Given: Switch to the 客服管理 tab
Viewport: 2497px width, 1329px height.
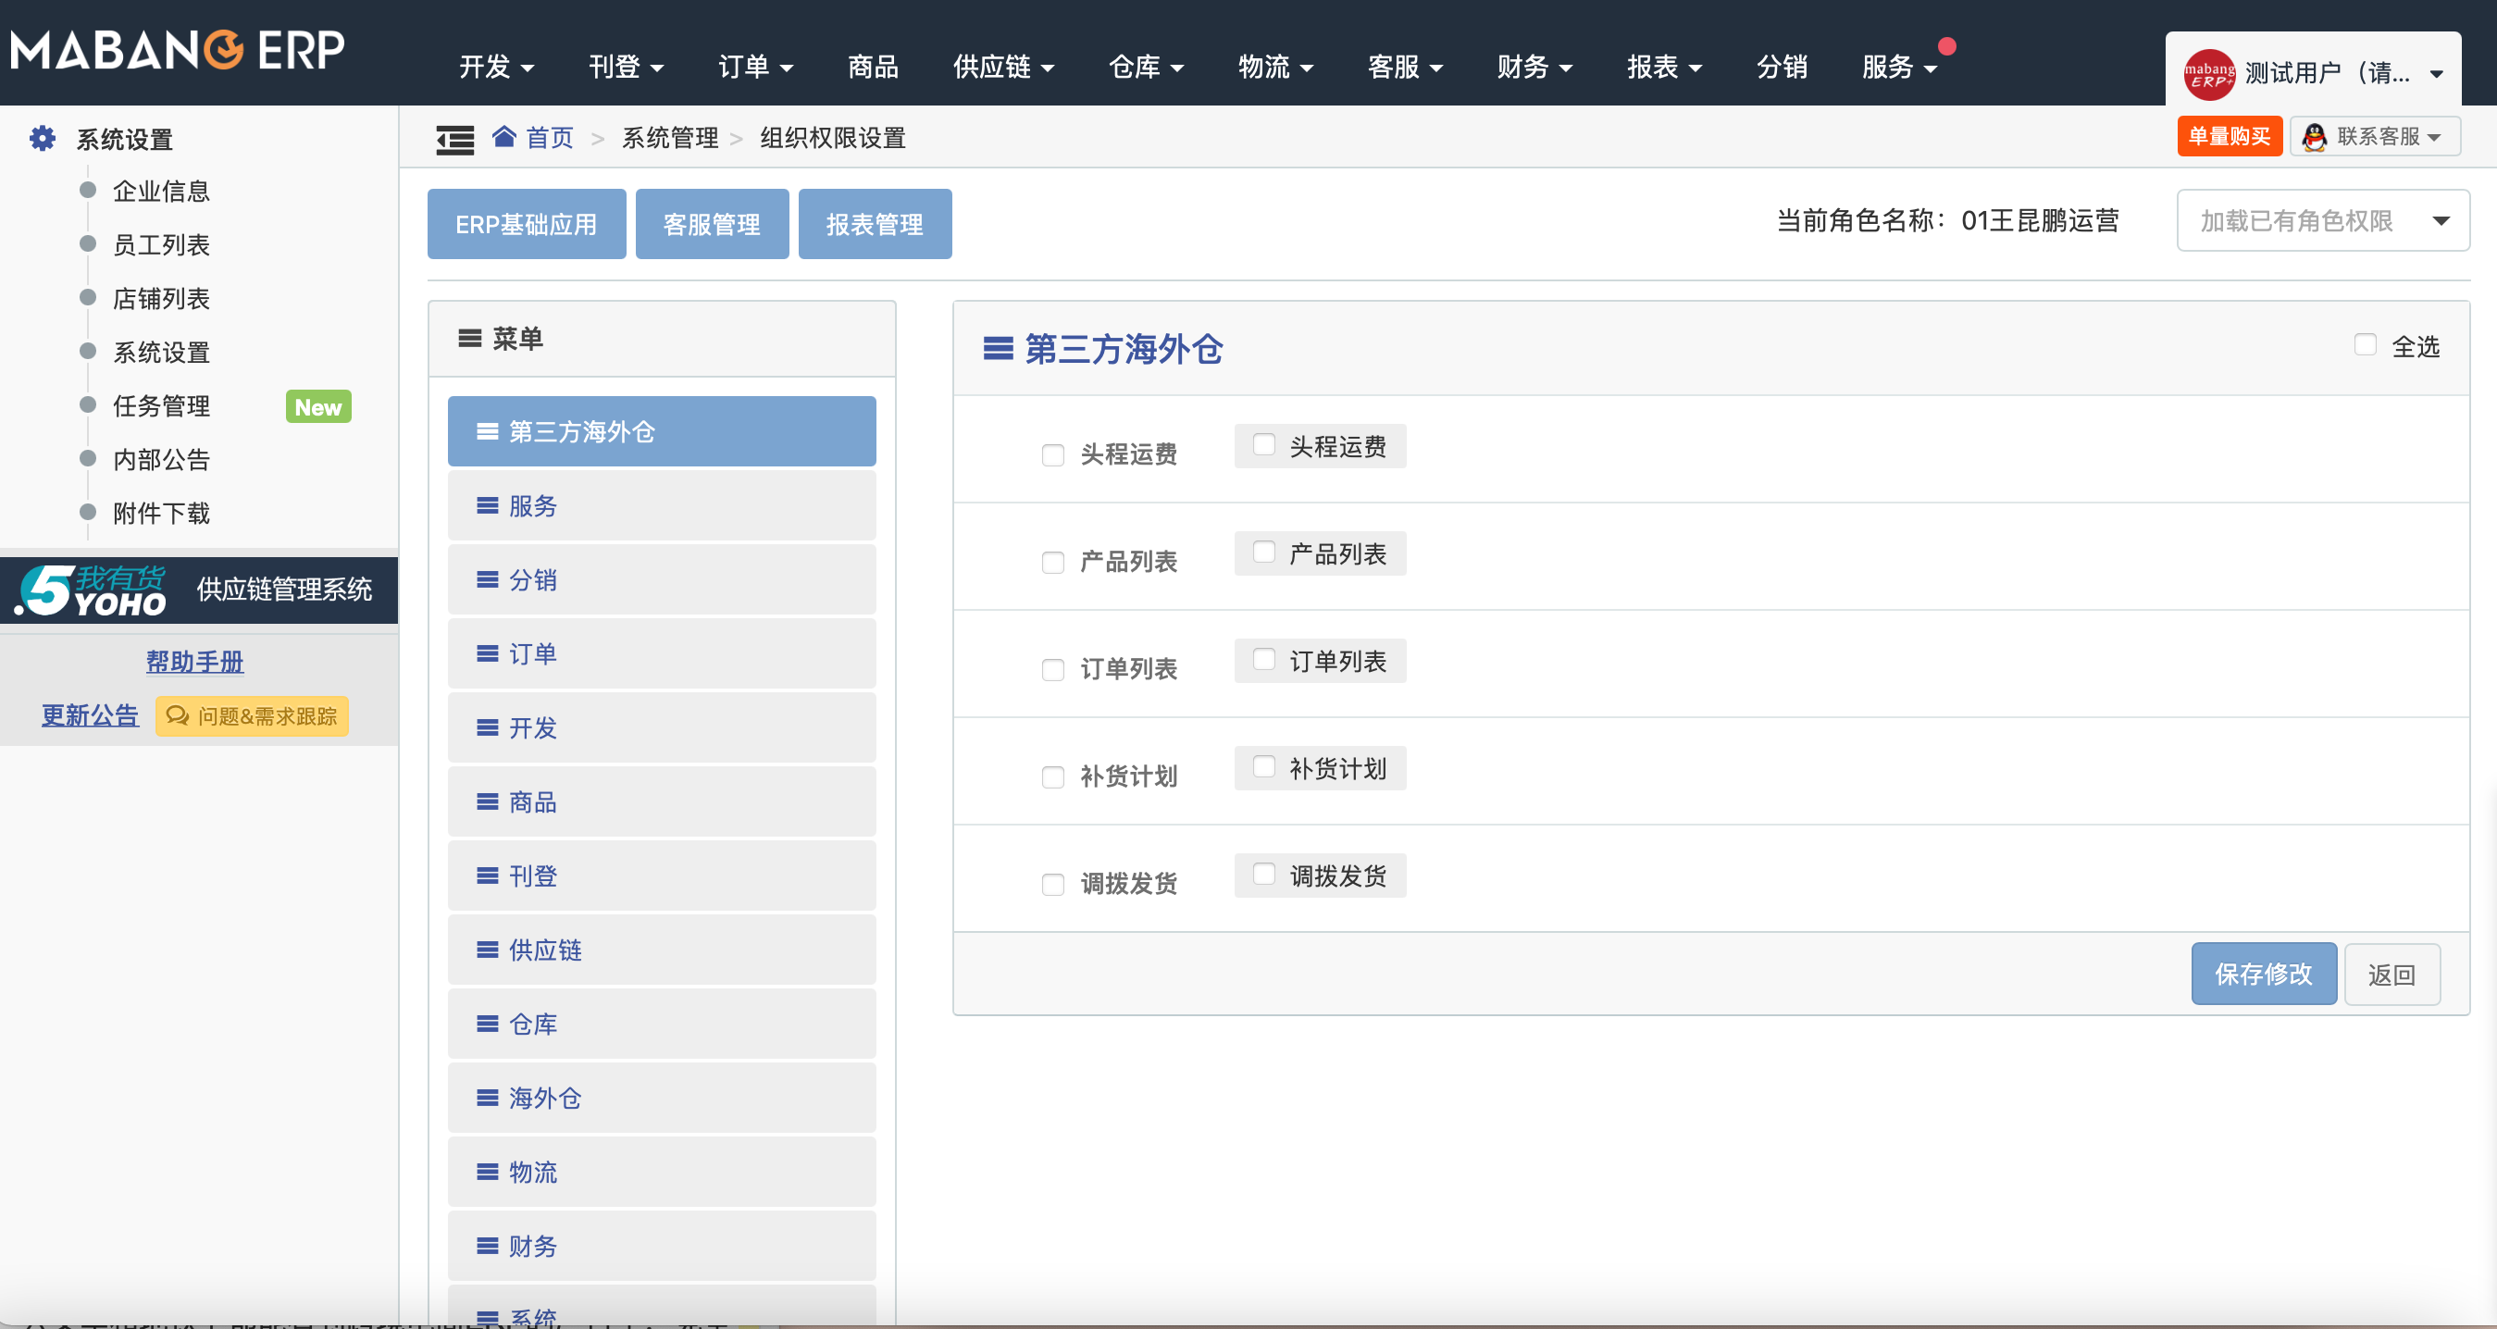Looking at the screenshot, I should pos(712,224).
